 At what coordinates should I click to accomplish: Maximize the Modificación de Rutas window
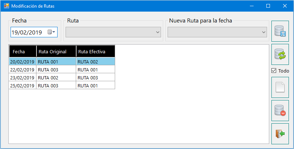point(268,6)
